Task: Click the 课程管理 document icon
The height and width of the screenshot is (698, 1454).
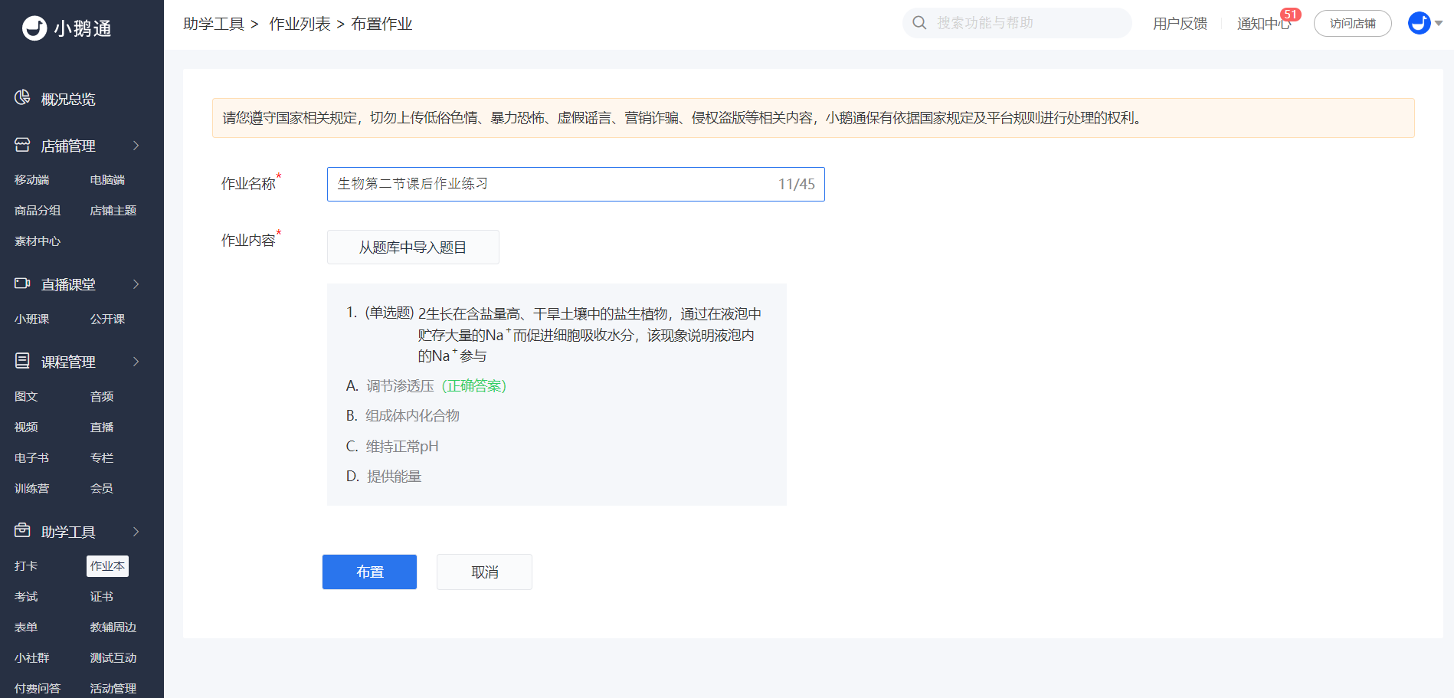Action: pyautogui.click(x=22, y=361)
